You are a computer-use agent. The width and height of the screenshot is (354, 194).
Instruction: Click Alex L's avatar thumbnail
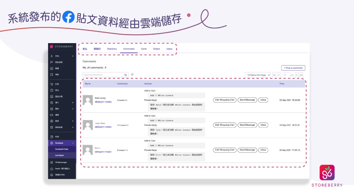click(88, 150)
